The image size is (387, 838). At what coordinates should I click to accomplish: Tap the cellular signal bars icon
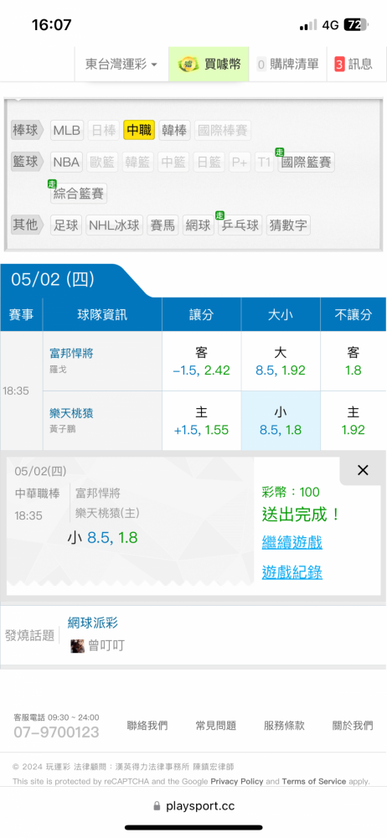308,24
